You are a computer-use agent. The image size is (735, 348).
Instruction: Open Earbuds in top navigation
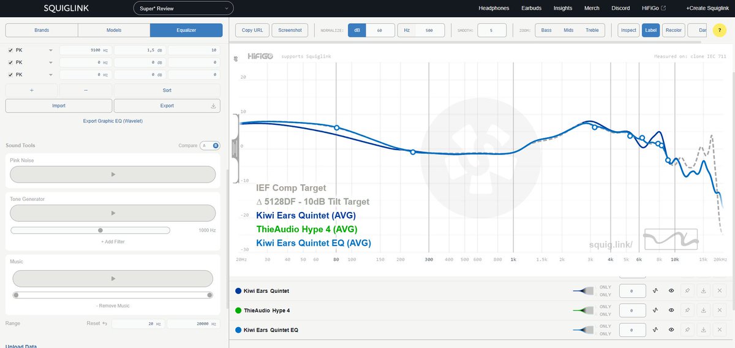(531, 9)
